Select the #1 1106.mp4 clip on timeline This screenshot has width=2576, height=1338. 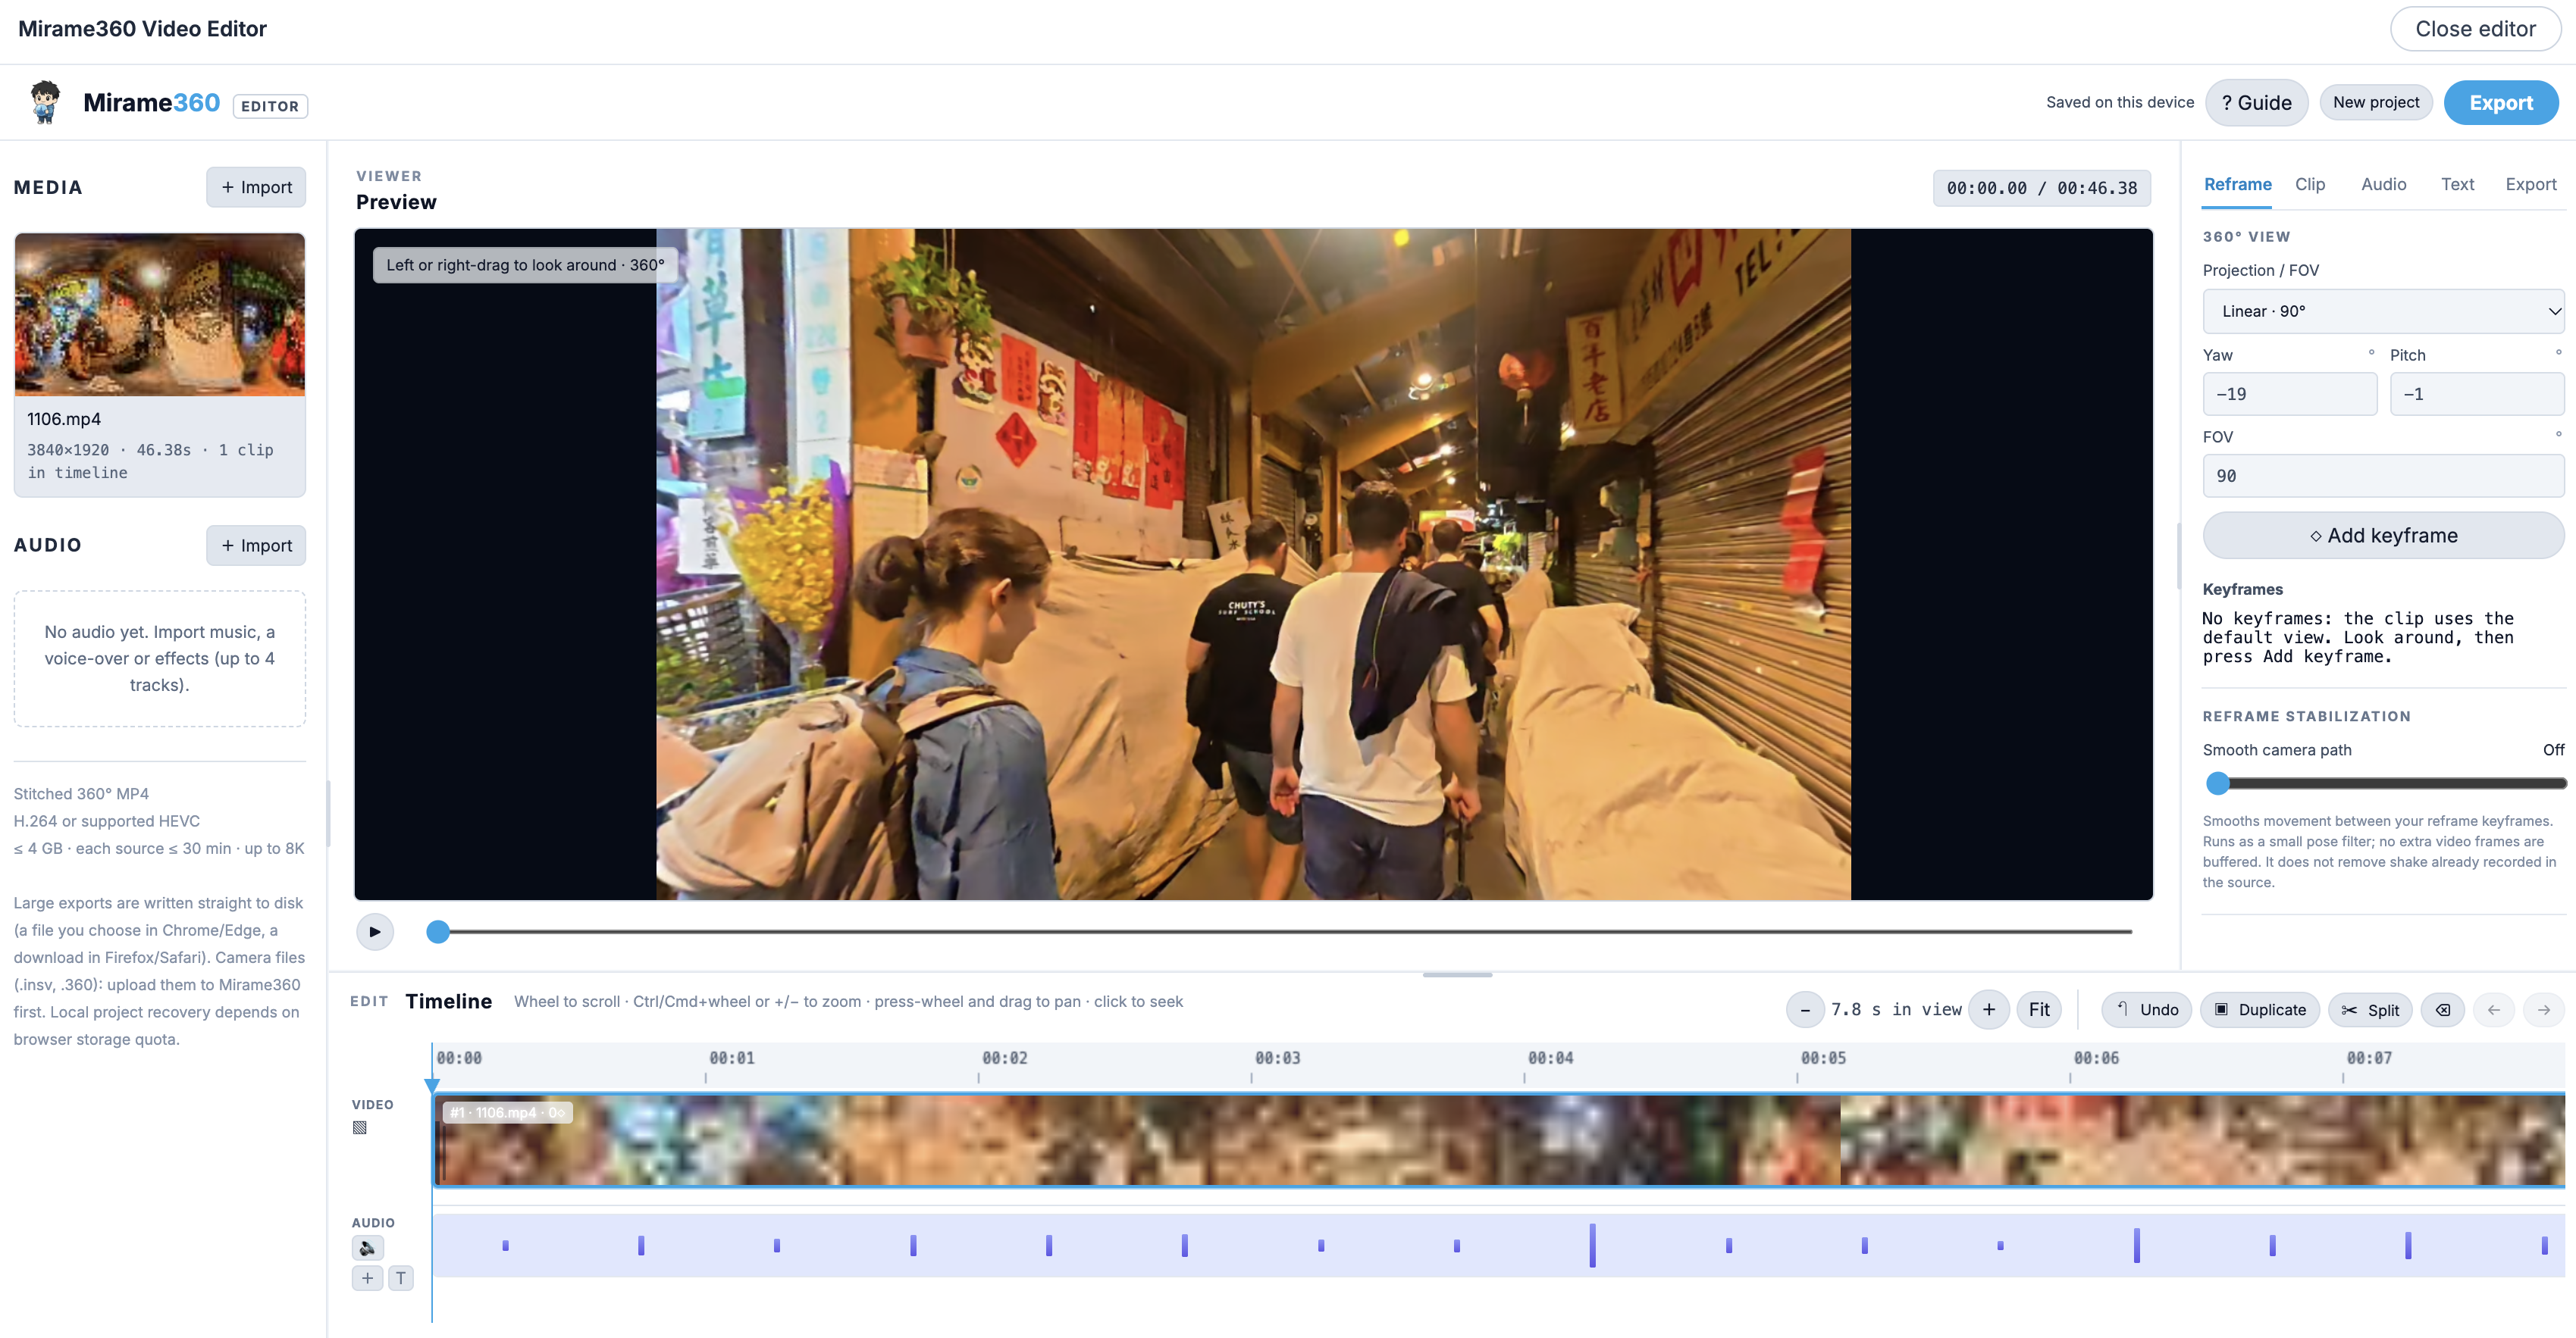click(x=1499, y=1140)
